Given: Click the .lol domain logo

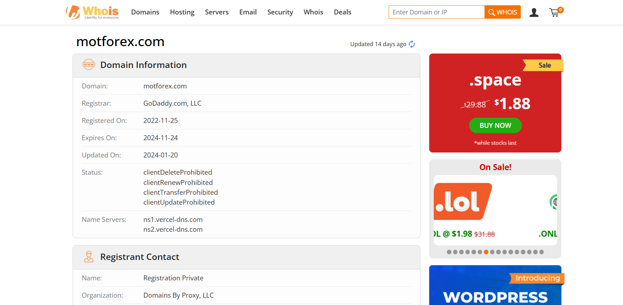Looking at the screenshot, I should pyautogui.click(x=463, y=201).
